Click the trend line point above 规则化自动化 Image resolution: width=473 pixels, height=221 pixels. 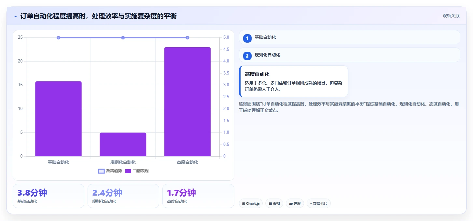[123, 38]
